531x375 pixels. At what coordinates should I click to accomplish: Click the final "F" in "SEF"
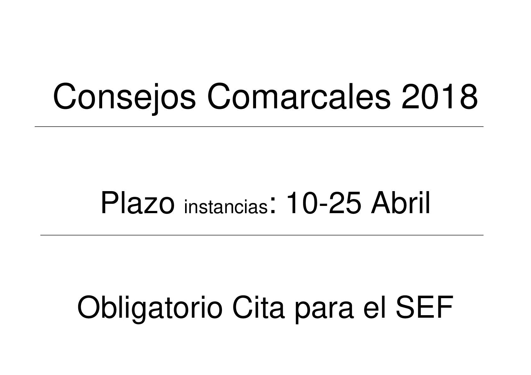tap(446, 307)
